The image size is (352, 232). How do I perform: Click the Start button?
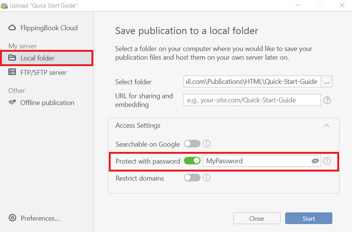click(309, 218)
